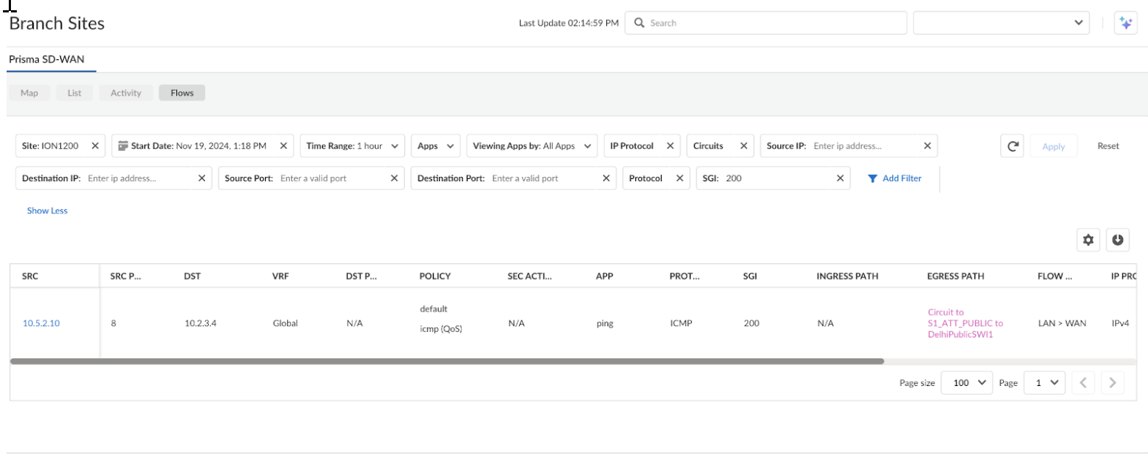The width and height of the screenshot is (1148, 454).
Task: Clear the SGI 200 filter
Action: click(840, 178)
